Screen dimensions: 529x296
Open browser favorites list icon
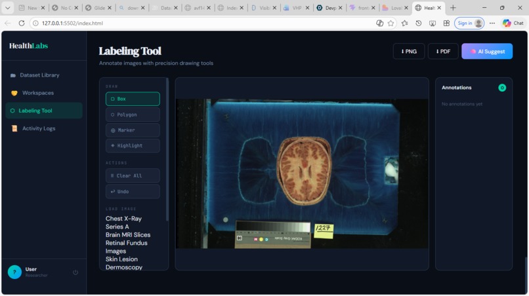pos(404,23)
